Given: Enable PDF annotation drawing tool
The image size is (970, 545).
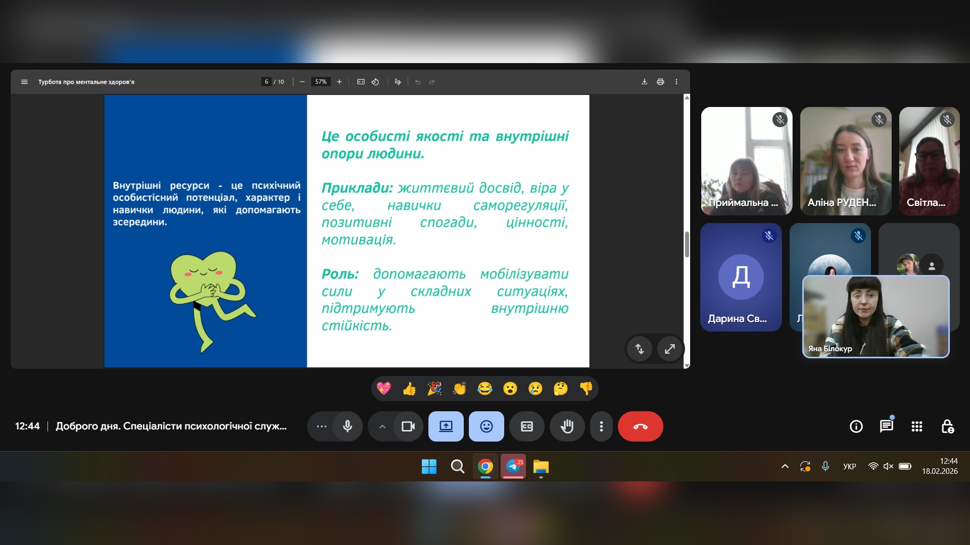Looking at the screenshot, I should point(398,82).
